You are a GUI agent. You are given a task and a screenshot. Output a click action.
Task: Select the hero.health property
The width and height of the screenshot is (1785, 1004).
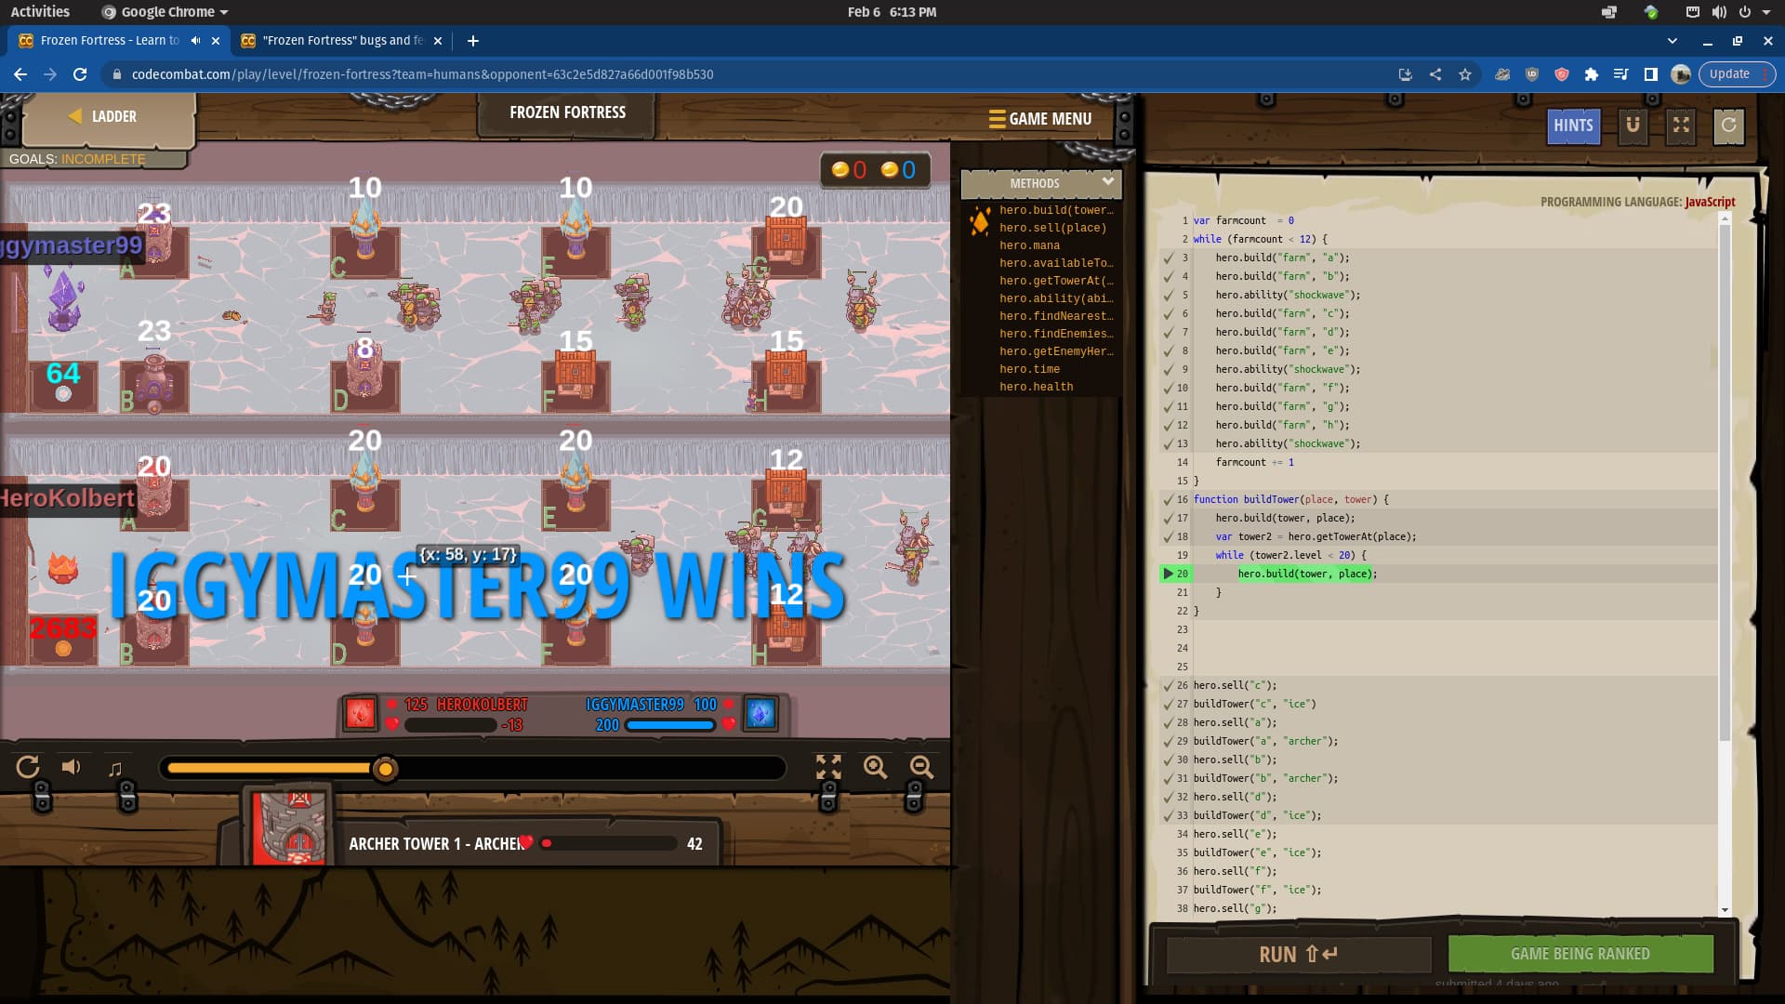coord(1036,387)
